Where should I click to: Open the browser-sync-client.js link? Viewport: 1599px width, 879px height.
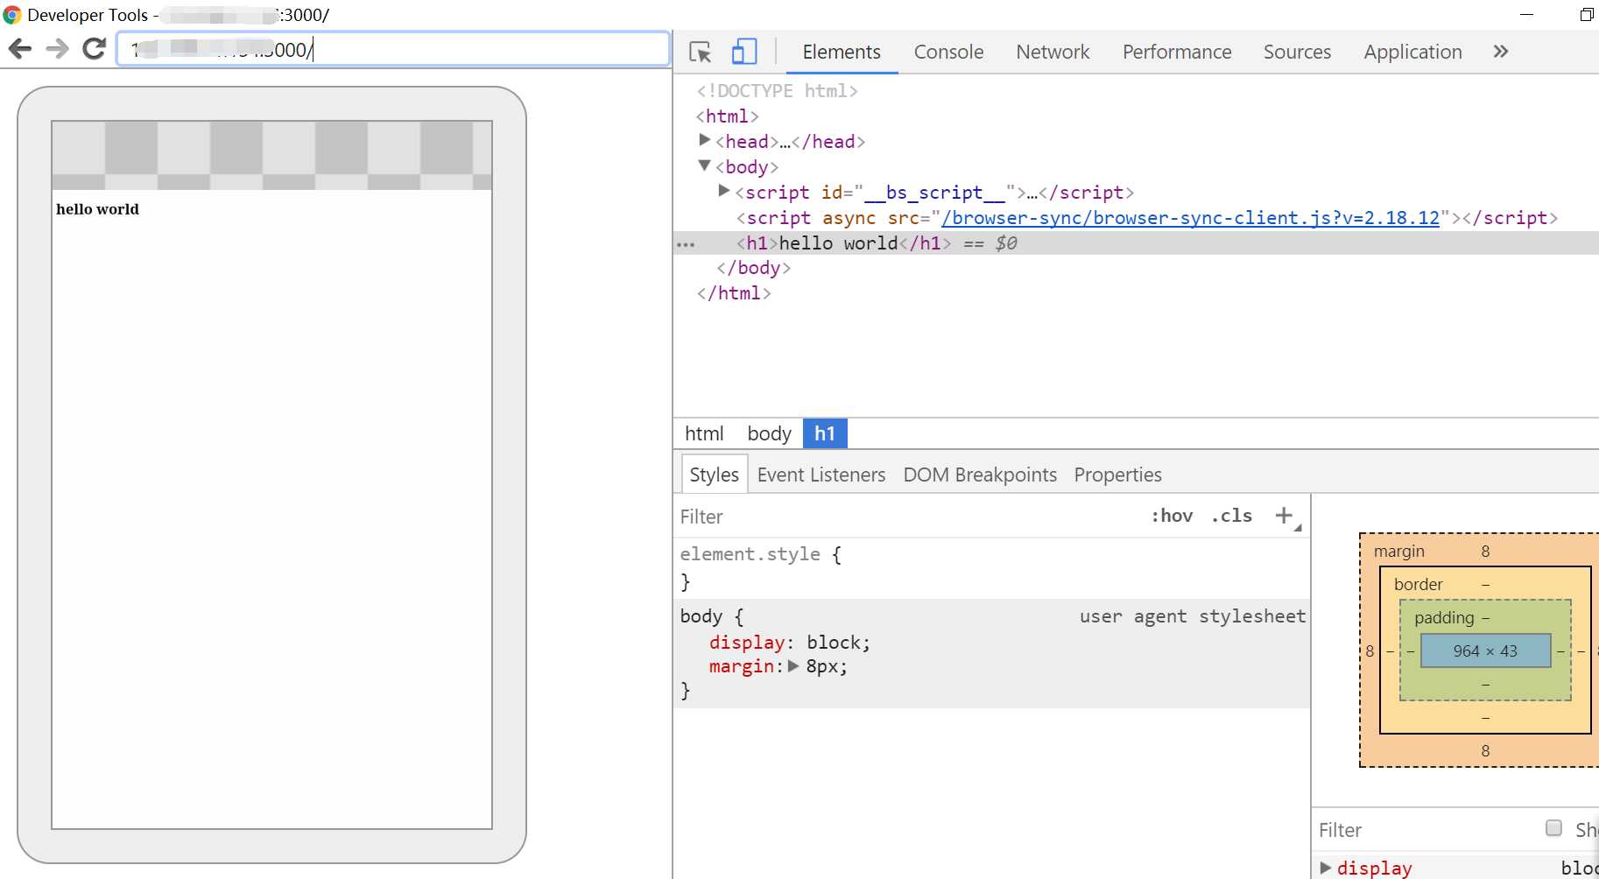click(1190, 218)
